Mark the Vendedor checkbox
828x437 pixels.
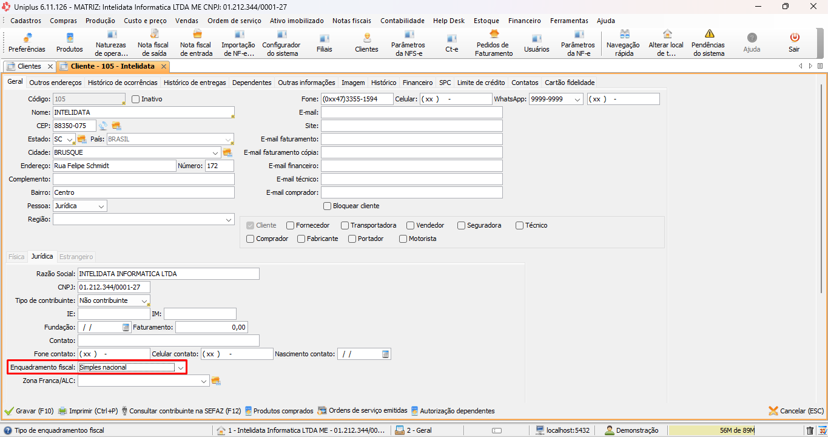[411, 225]
